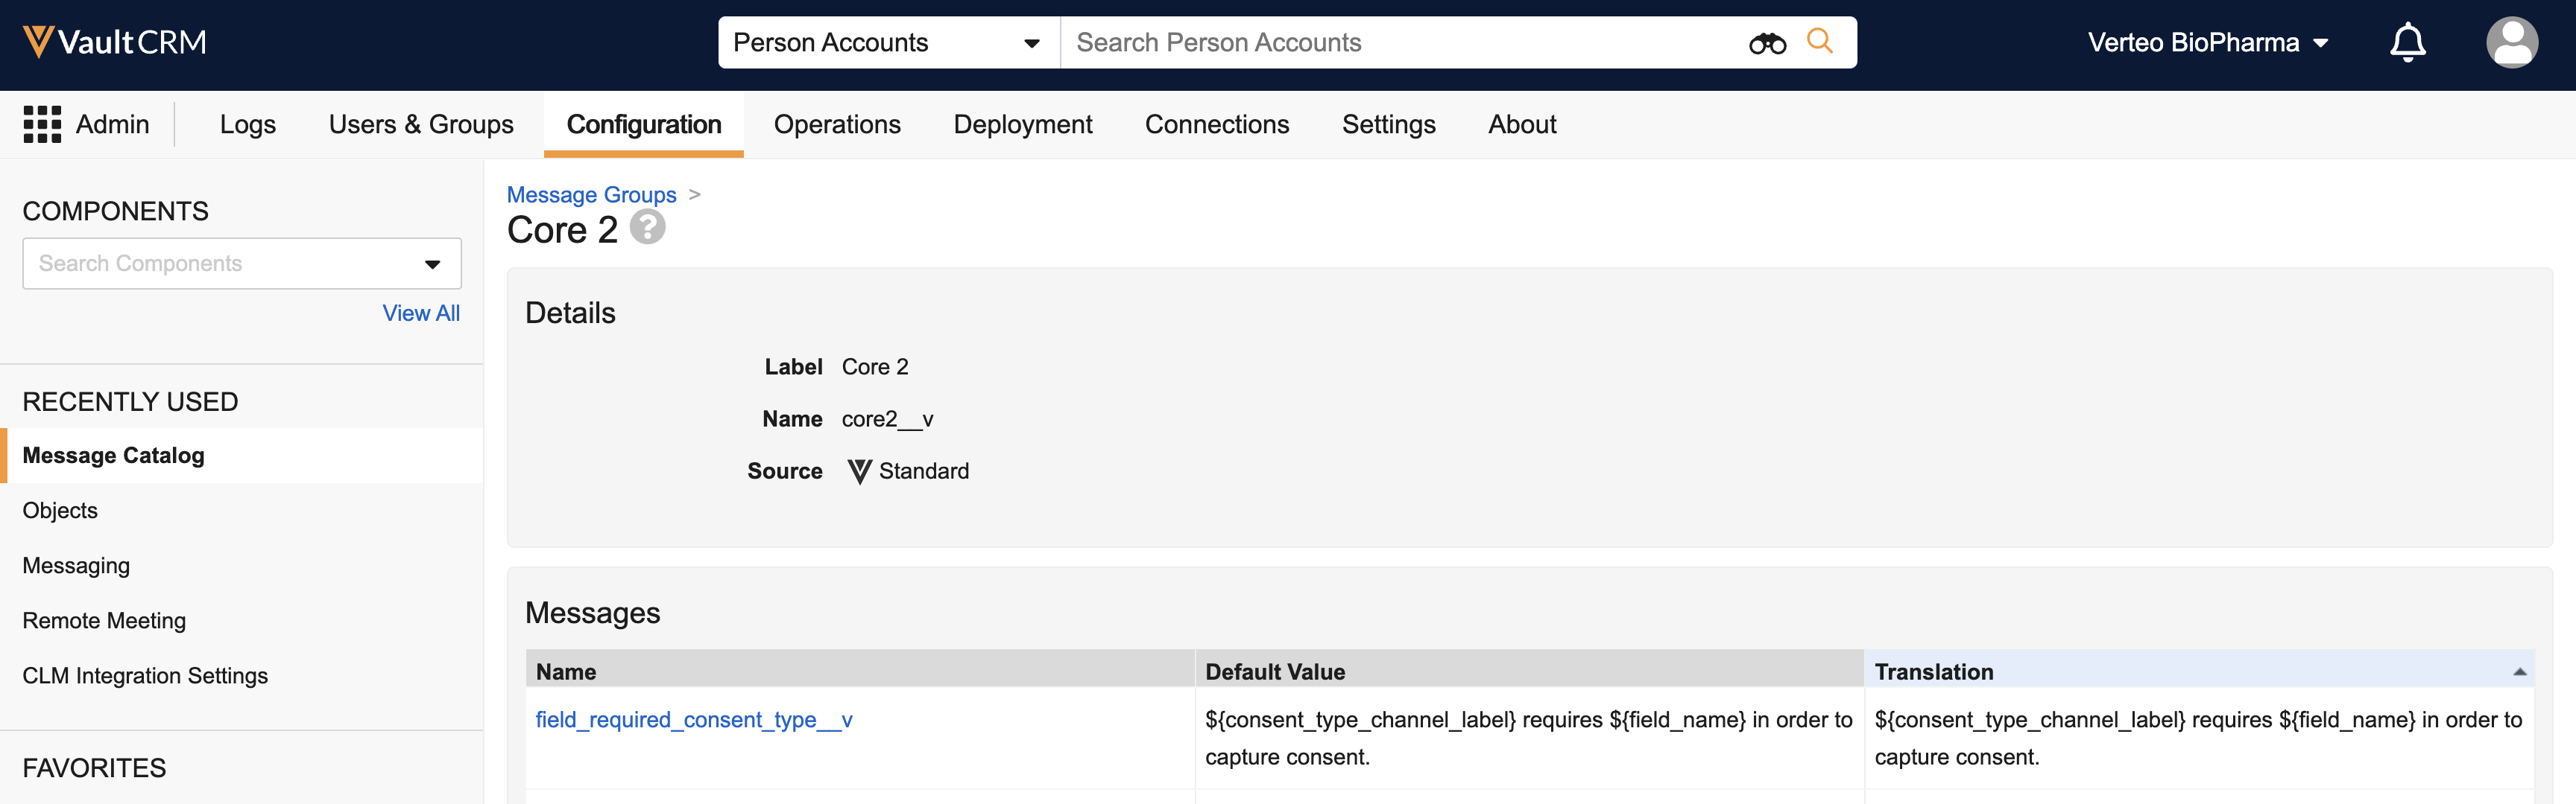Switch to the Operations tab
The width and height of the screenshot is (2576, 804).
[837, 125]
